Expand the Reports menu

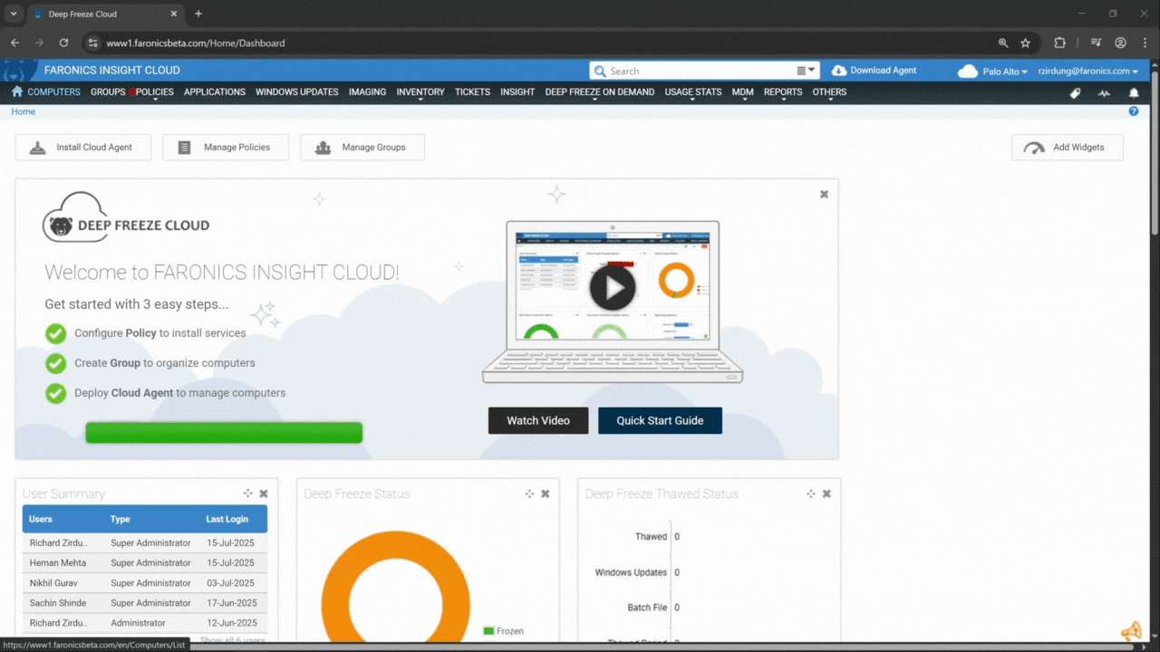(783, 92)
